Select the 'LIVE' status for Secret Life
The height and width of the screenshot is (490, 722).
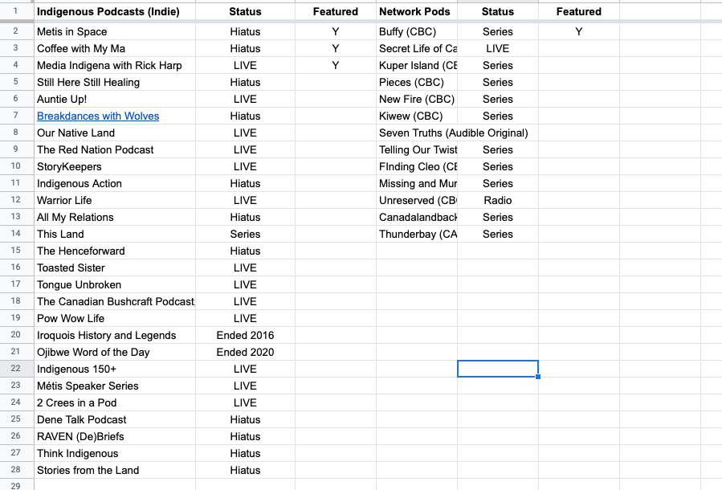pos(498,48)
